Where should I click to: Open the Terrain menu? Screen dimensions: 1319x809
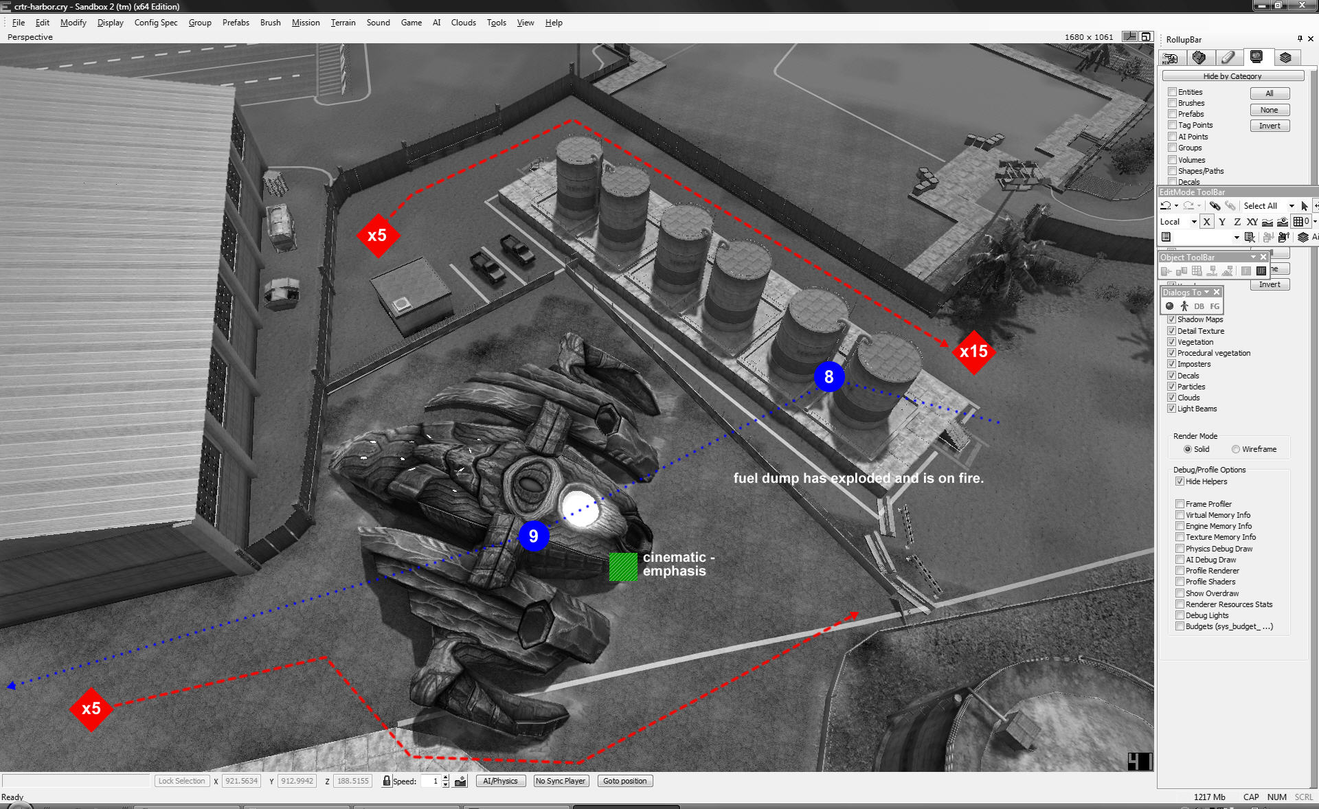[x=343, y=22]
